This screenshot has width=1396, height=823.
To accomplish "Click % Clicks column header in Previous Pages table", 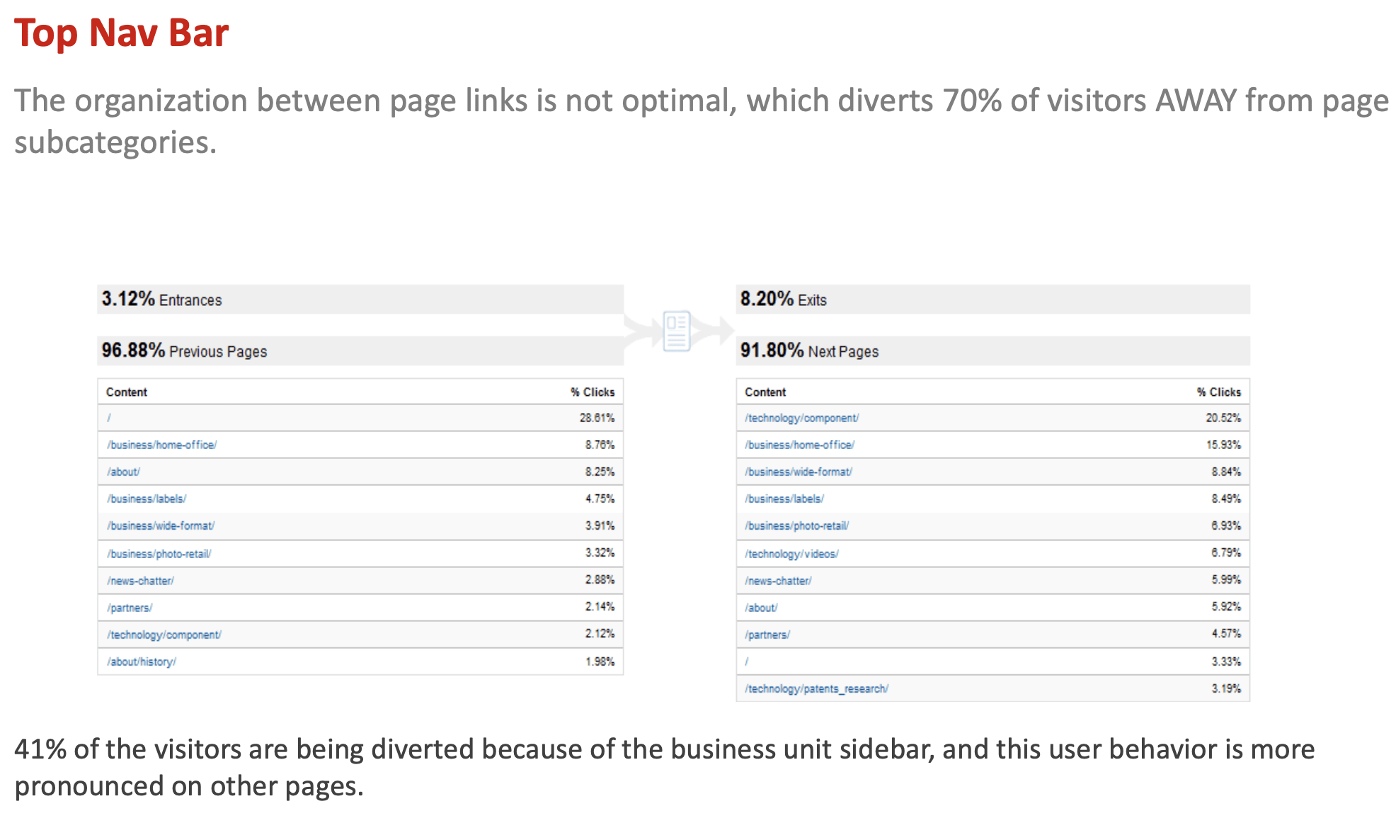I will tap(593, 392).
